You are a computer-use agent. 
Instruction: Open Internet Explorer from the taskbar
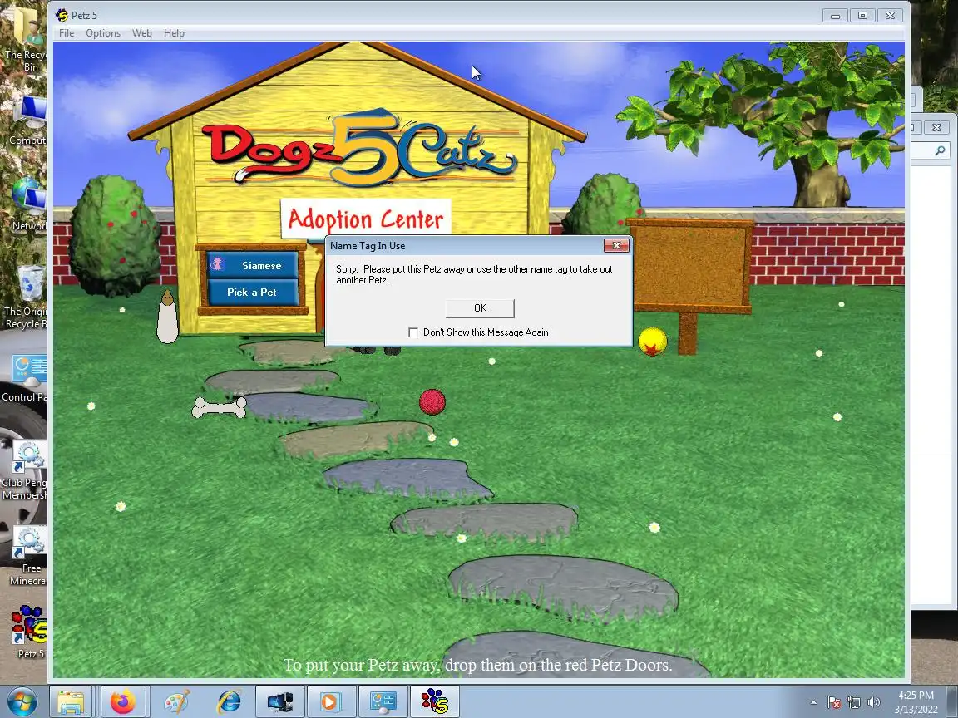point(229,702)
